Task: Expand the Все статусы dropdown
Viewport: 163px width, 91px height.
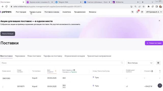Action: tap(140, 63)
